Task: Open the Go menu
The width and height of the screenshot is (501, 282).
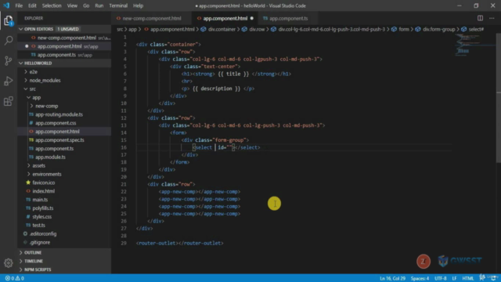Action: 86,5
